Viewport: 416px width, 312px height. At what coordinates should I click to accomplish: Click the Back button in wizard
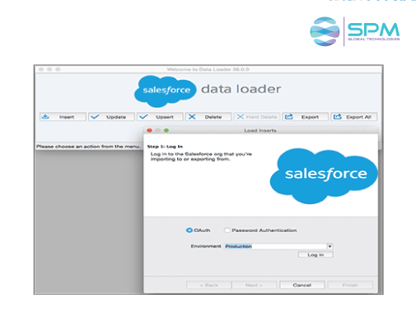pos(208,285)
